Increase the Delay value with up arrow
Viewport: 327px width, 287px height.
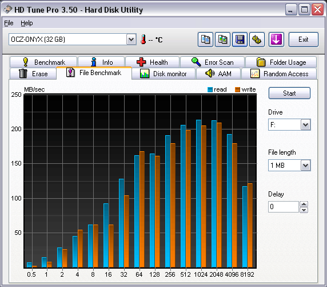tap(304, 204)
